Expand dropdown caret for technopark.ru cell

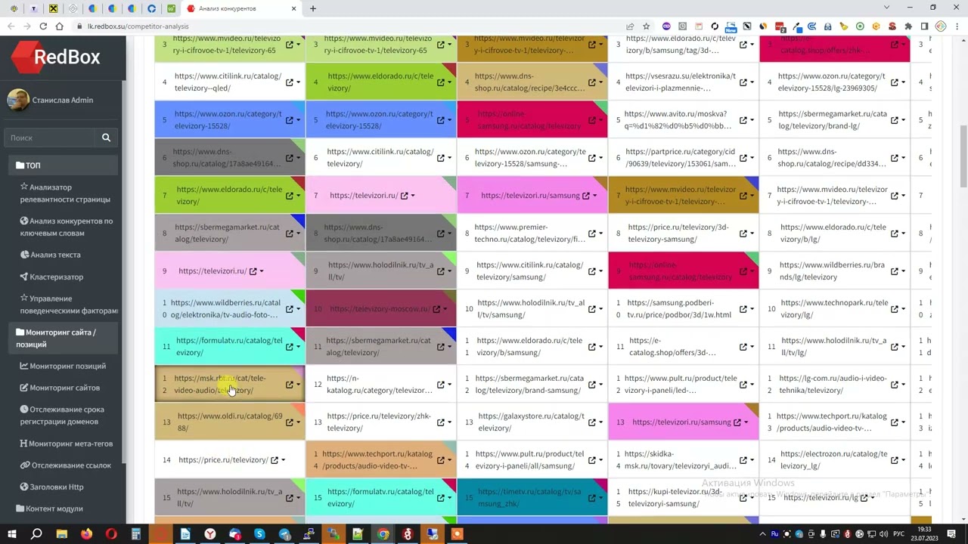point(904,309)
